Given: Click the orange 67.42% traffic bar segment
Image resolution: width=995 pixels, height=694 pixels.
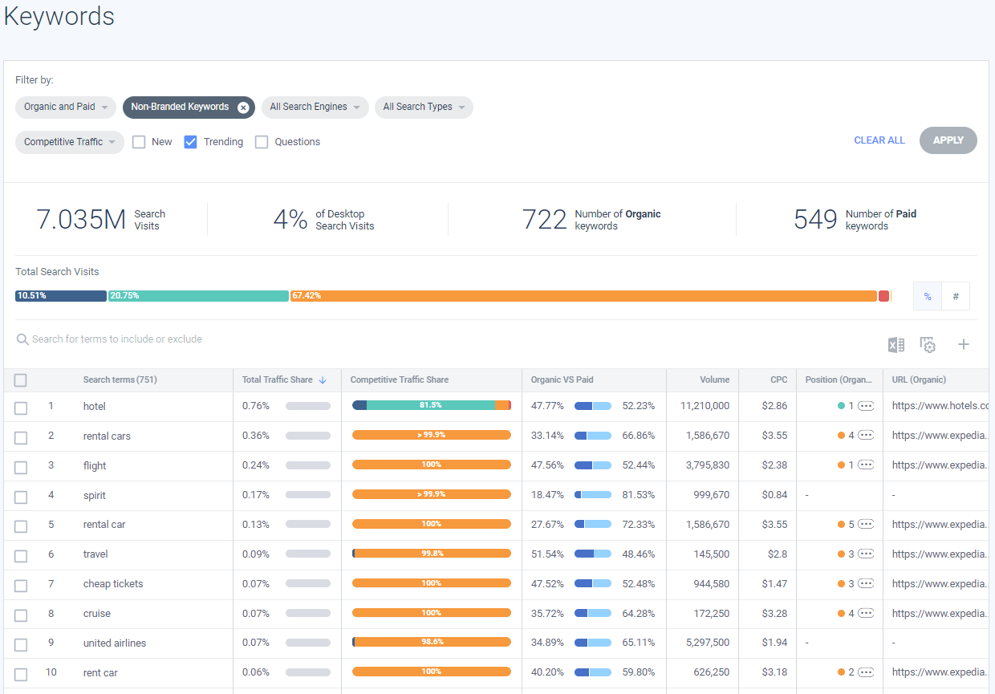Looking at the screenshot, I should pyautogui.click(x=583, y=296).
